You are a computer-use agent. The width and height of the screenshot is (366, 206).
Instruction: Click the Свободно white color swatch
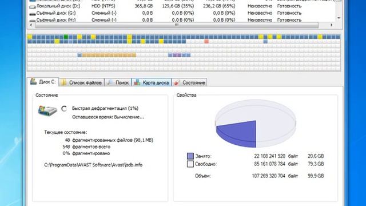click(x=190, y=164)
